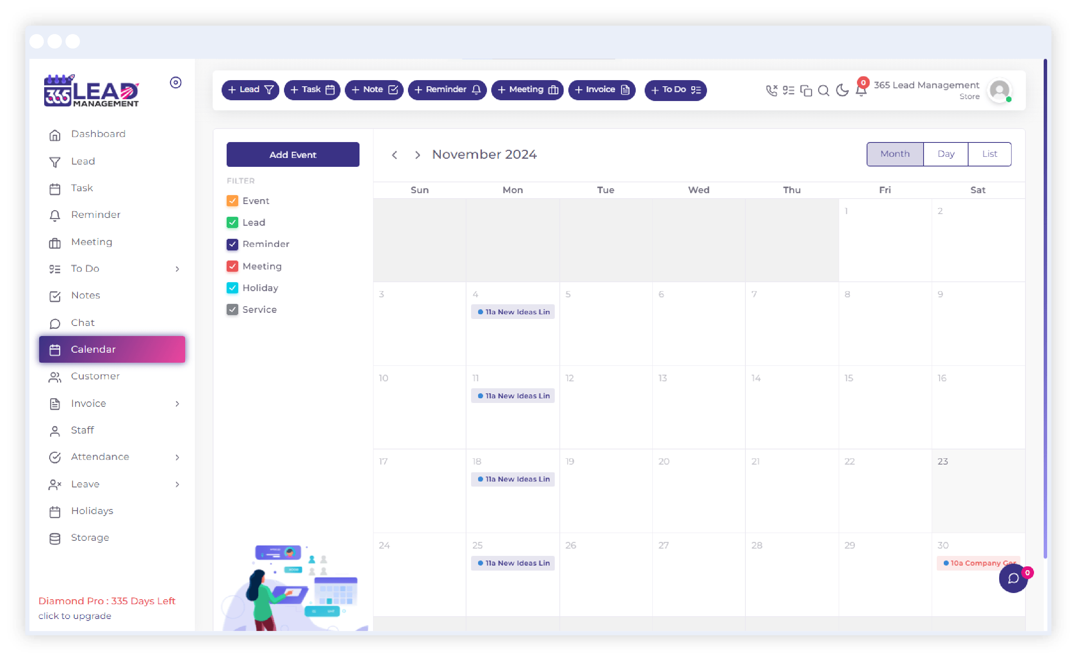Open the Calendar icon in sidebar
The height and width of the screenshot is (660, 1077).
[54, 350]
